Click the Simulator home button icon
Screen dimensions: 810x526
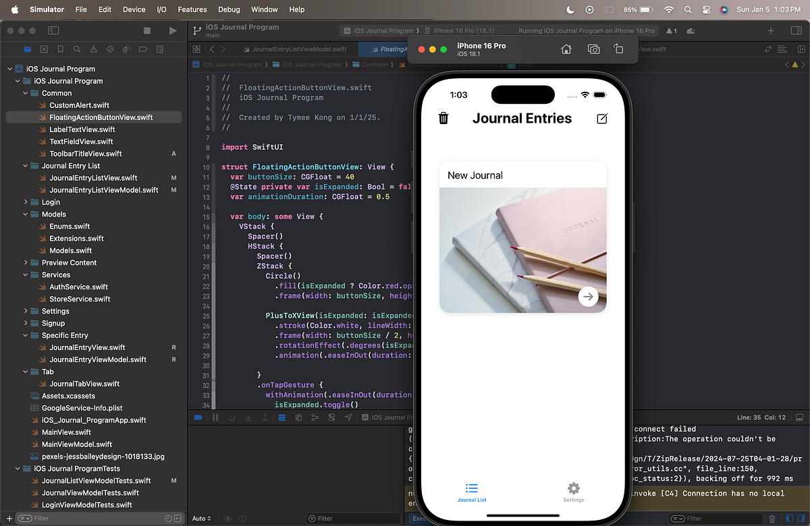pos(566,49)
